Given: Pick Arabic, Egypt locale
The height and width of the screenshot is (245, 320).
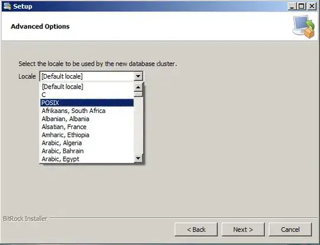Looking at the screenshot, I should 87,159.
